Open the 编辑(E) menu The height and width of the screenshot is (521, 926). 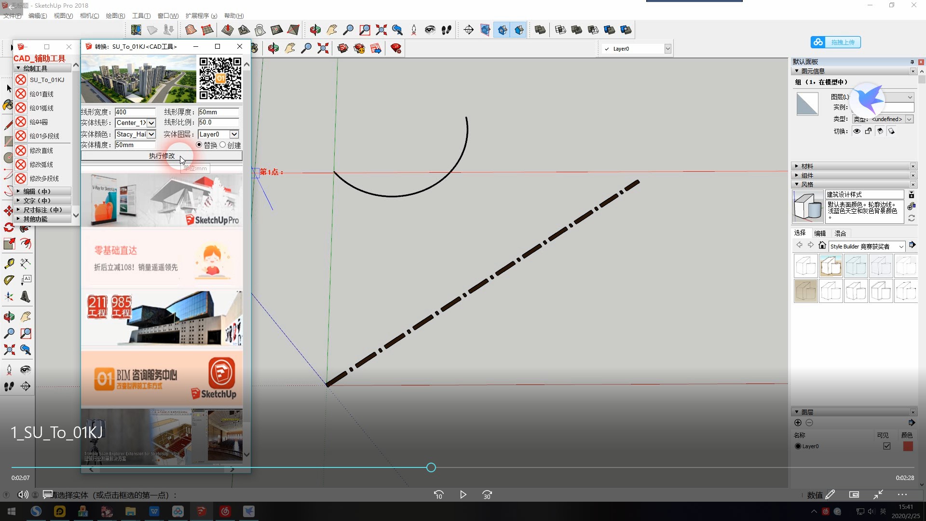point(38,16)
